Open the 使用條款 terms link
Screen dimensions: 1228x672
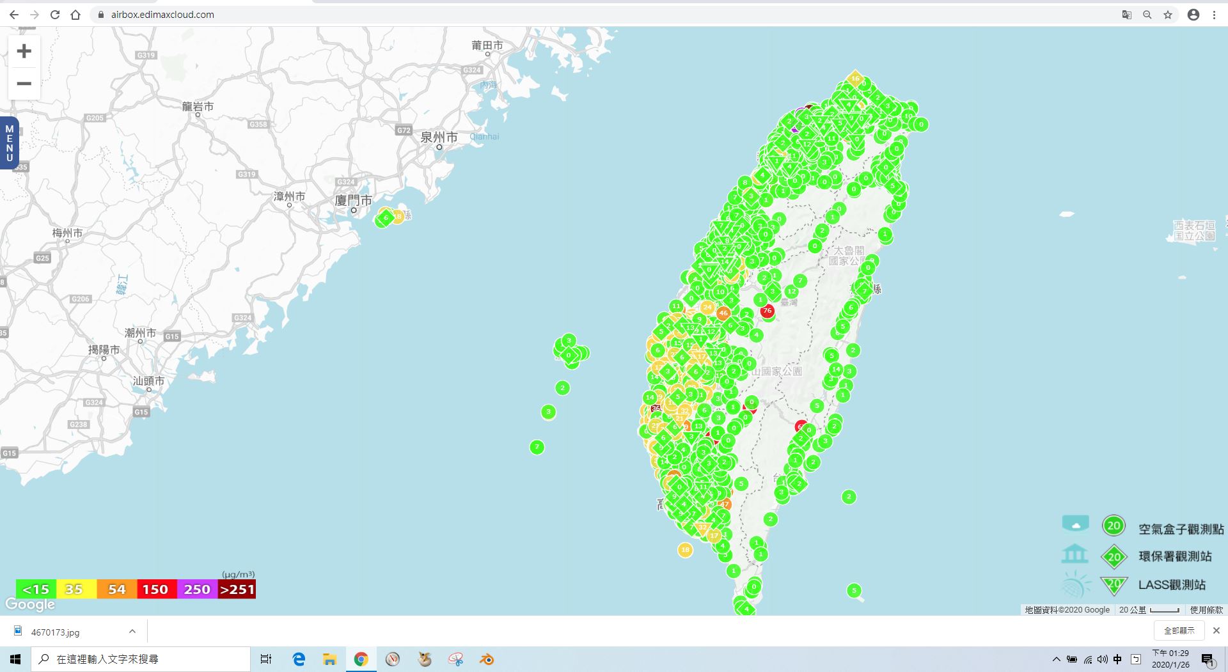[x=1206, y=610]
